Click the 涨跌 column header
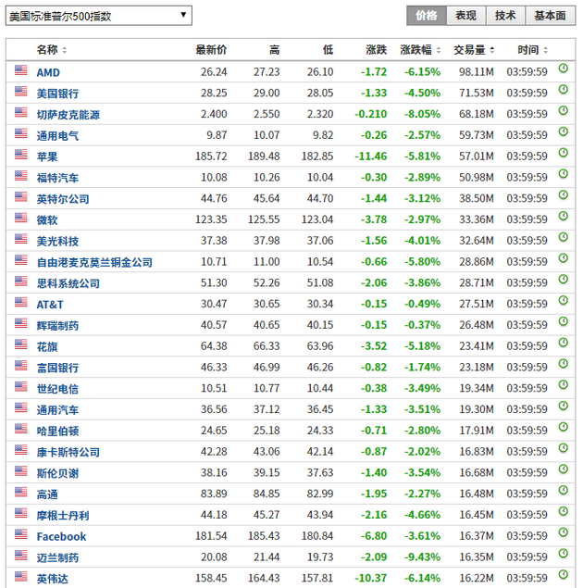Image resolution: width=583 pixels, height=588 pixels. pos(377,49)
